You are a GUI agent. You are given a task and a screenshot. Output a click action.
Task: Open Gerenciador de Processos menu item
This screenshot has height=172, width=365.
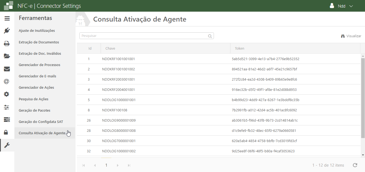pyautogui.click(x=39, y=65)
